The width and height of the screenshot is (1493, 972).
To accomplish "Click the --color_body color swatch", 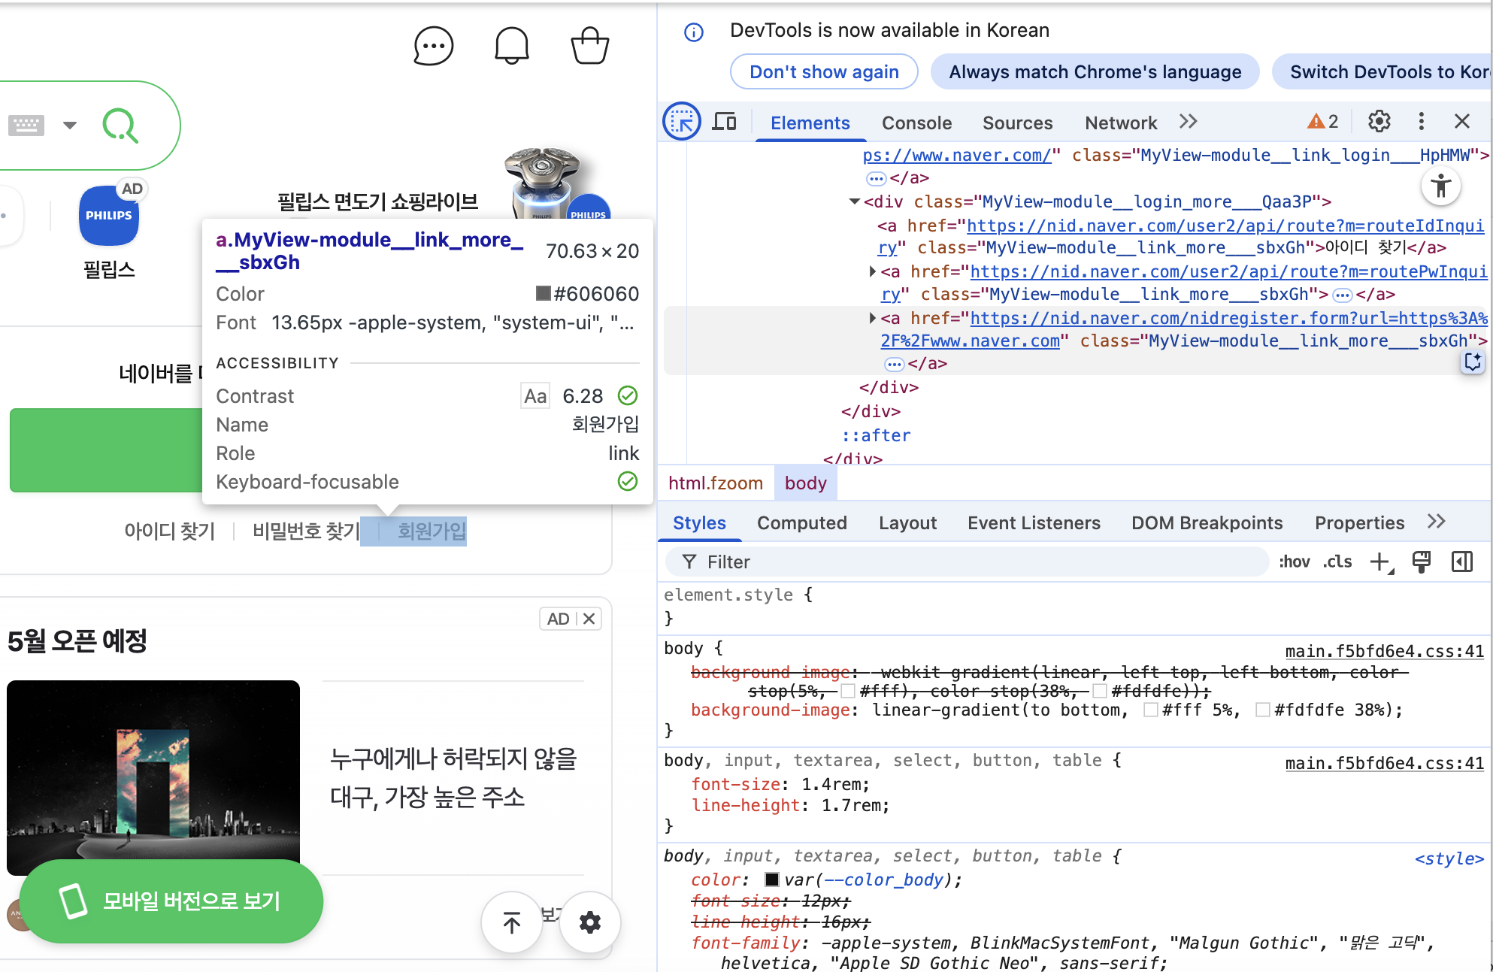I will [x=771, y=880].
